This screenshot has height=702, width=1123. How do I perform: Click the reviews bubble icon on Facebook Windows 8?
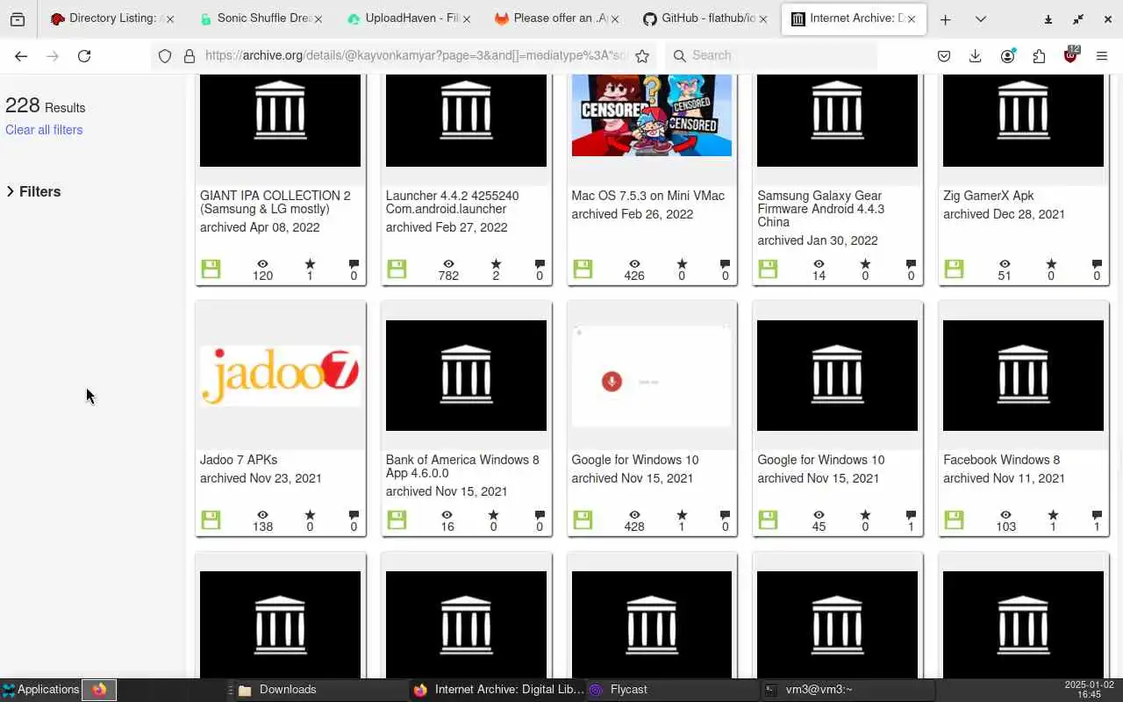click(1097, 514)
